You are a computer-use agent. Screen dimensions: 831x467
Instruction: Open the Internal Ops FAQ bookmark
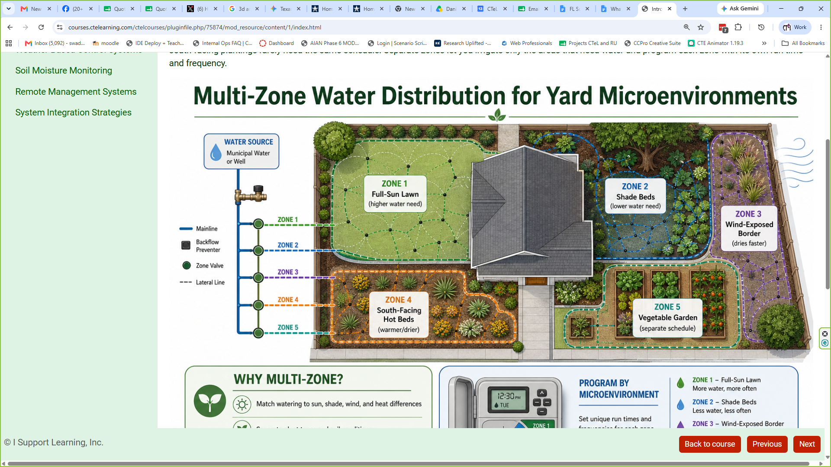[x=222, y=43]
